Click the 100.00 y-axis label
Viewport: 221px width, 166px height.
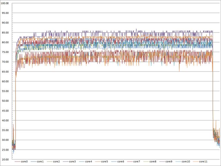tap(6, 3)
